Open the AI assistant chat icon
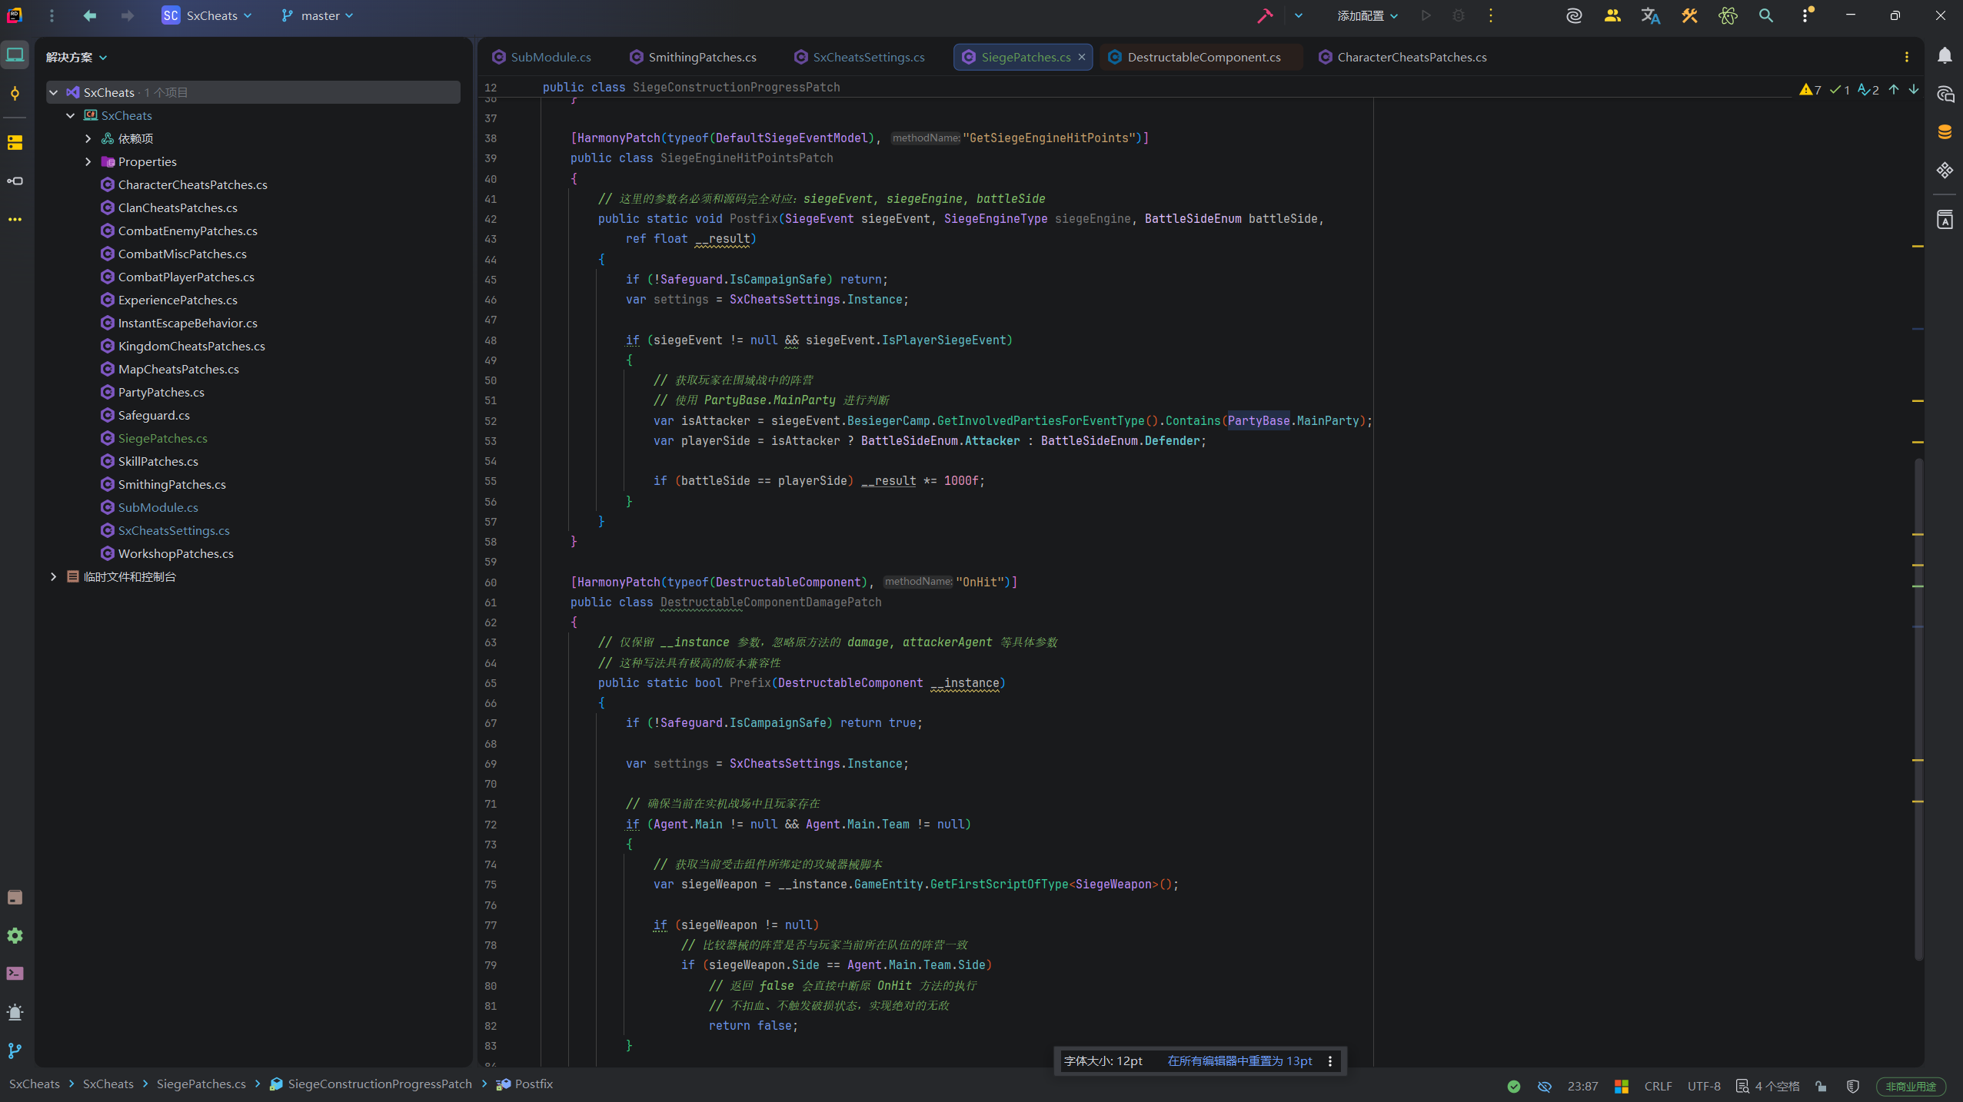 coord(1945,94)
